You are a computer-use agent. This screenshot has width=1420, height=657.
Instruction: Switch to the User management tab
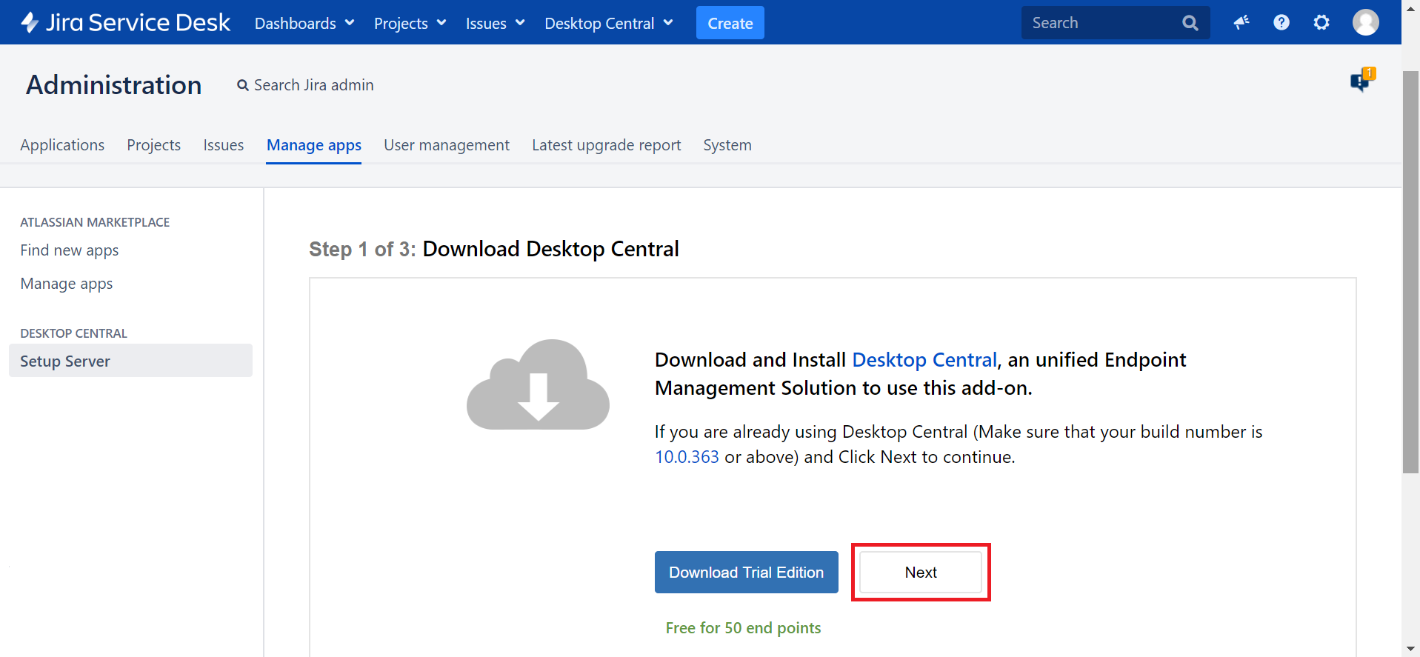(x=447, y=145)
